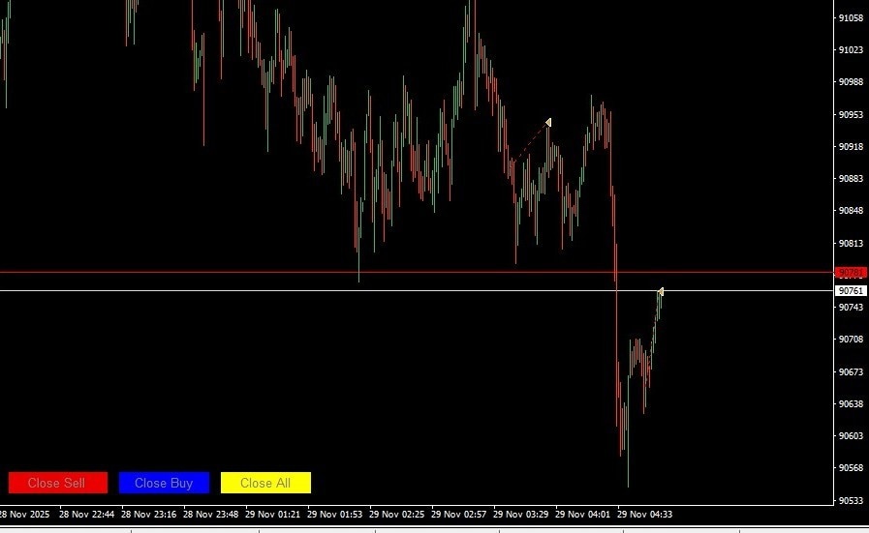Click the 29 Nov 01:53 time label
Viewport: 869px width, 533px height.
(x=335, y=515)
